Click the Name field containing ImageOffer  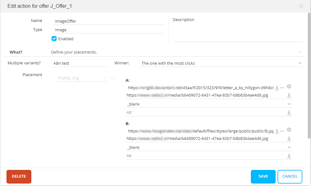coord(109,21)
